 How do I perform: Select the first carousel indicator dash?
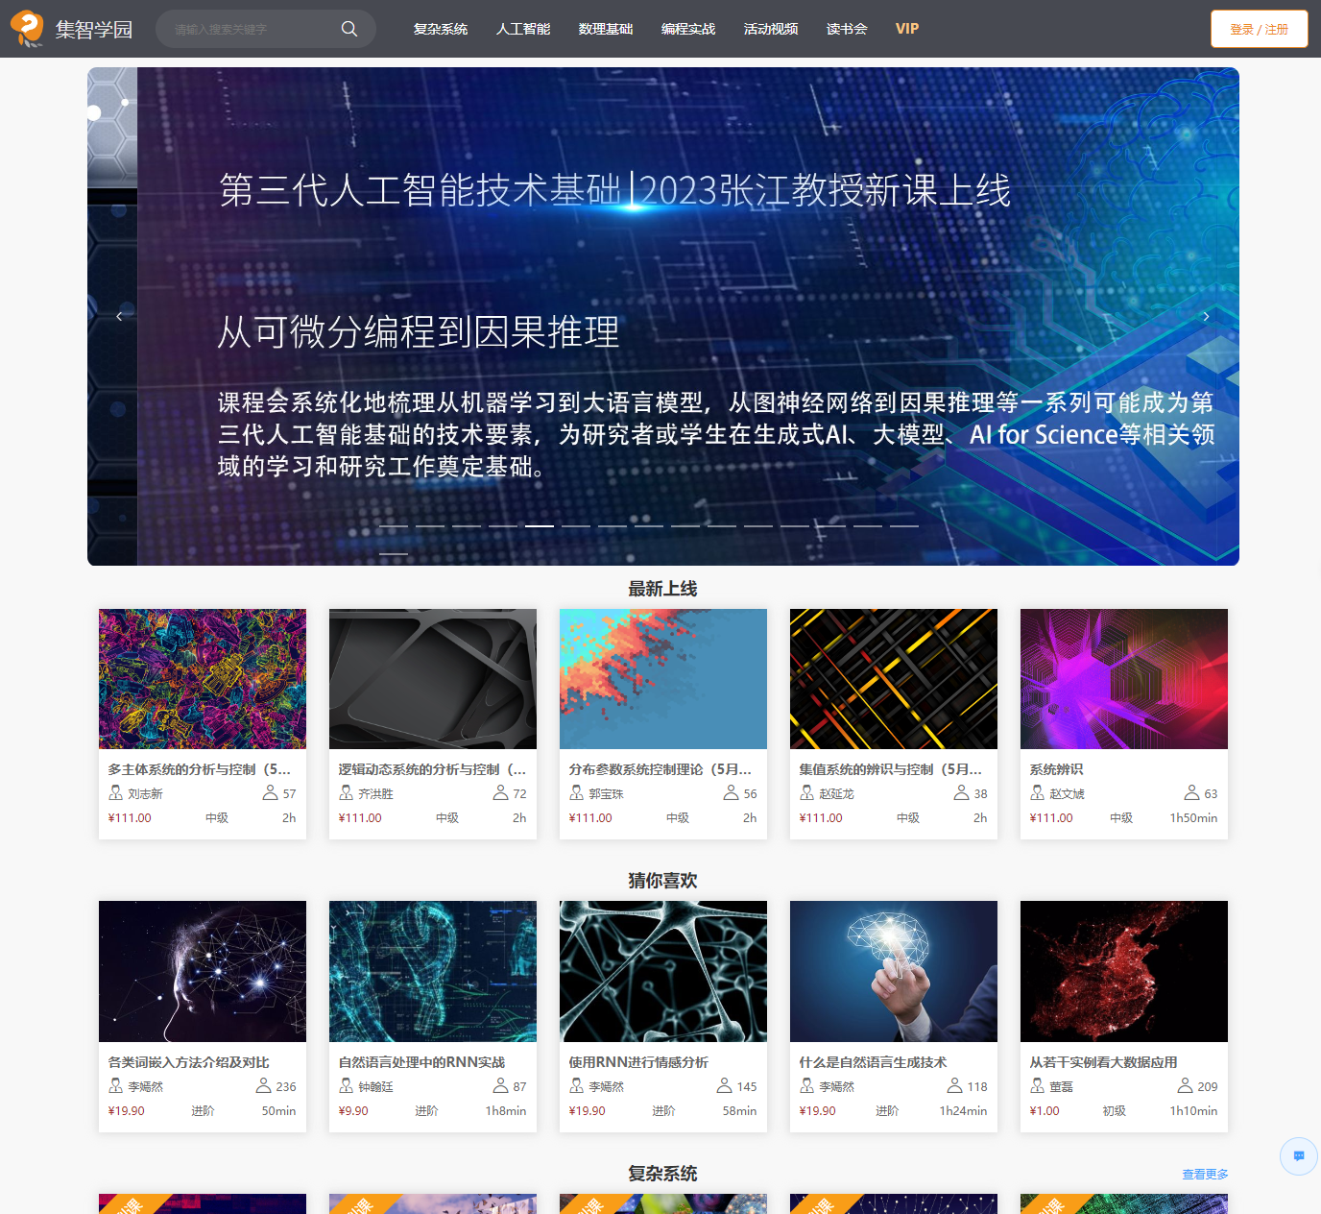[394, 526]
